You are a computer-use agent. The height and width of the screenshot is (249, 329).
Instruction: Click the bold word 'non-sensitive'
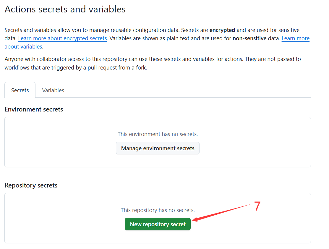coord(249,38)
